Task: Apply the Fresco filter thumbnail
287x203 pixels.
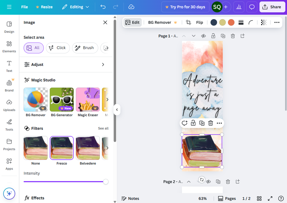Action: point(61,148)
